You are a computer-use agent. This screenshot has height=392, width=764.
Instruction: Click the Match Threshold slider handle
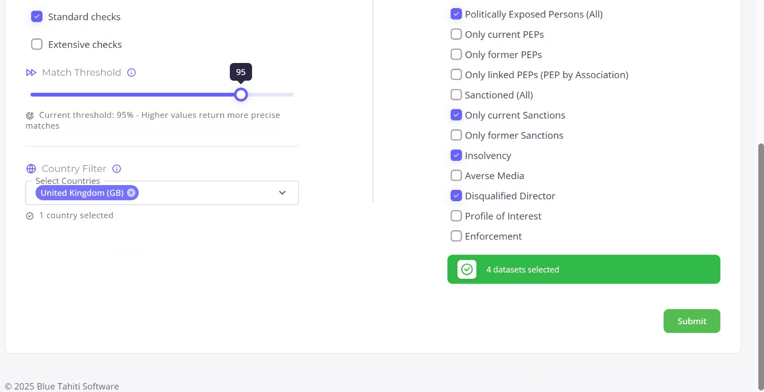coord(241,95)
